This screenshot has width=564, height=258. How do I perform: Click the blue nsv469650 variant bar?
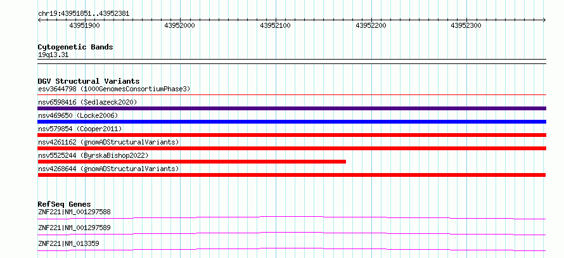pyautogui.click(x=292, y=122)
